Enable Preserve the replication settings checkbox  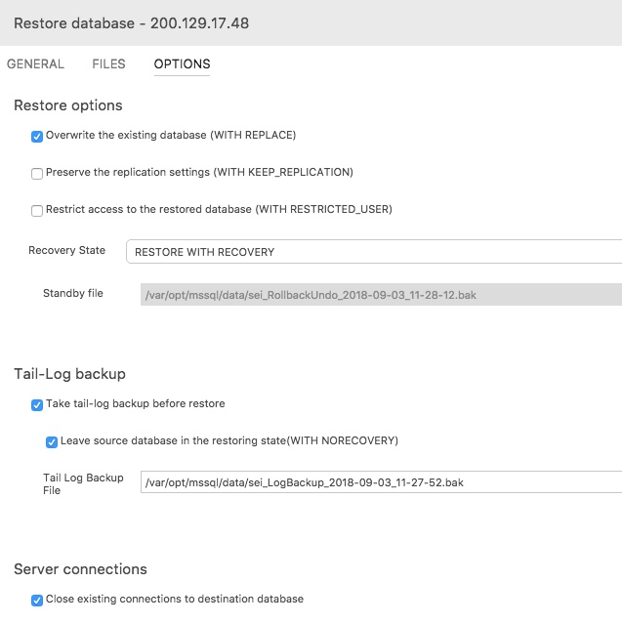pyautogui.click(x=37, y=174)
